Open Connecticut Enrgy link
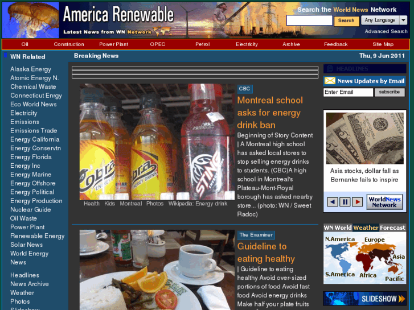414x310 pixels. 36,96
